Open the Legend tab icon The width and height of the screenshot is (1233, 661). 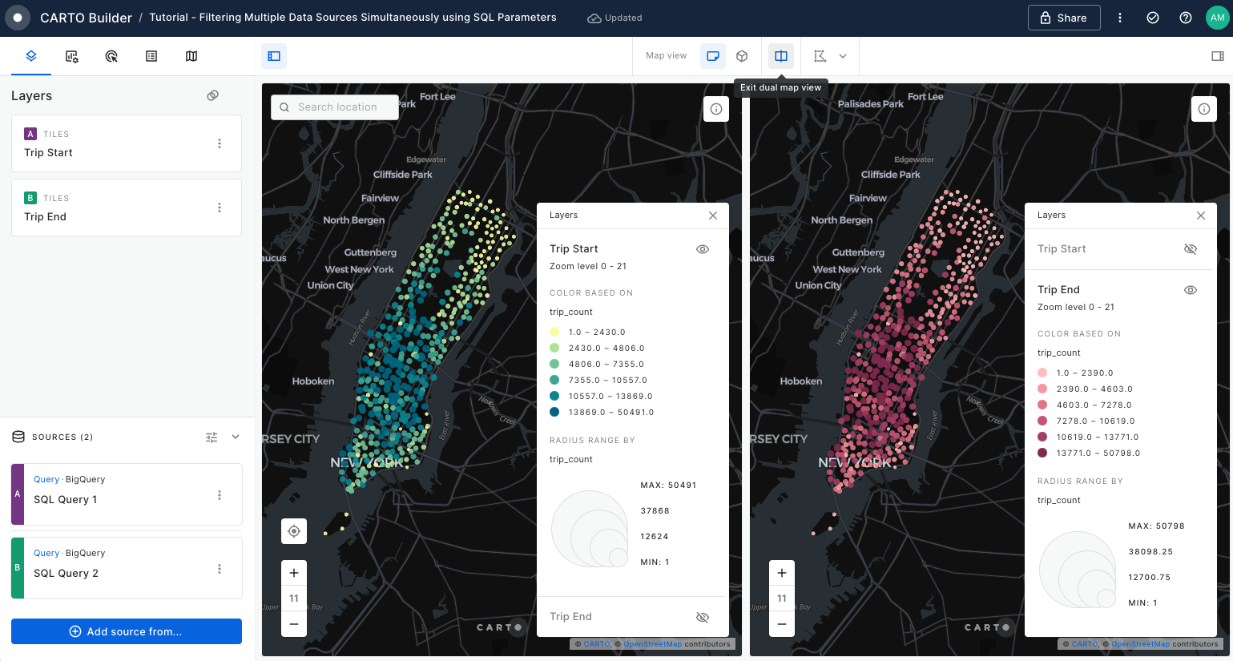pyautogui.click(x=151, y=56)
